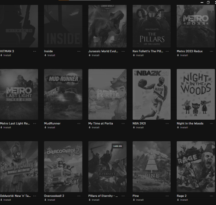216x205 pixels.
Task: Install Inside
Action: (x=50, y=55)
